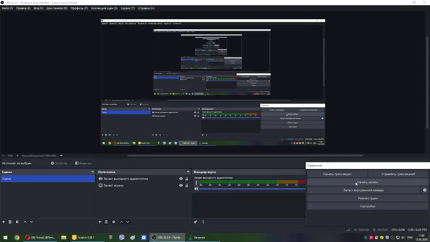Hide the Захват экрана source
This screenshot has width=430, height=242.
coord(181,186)
